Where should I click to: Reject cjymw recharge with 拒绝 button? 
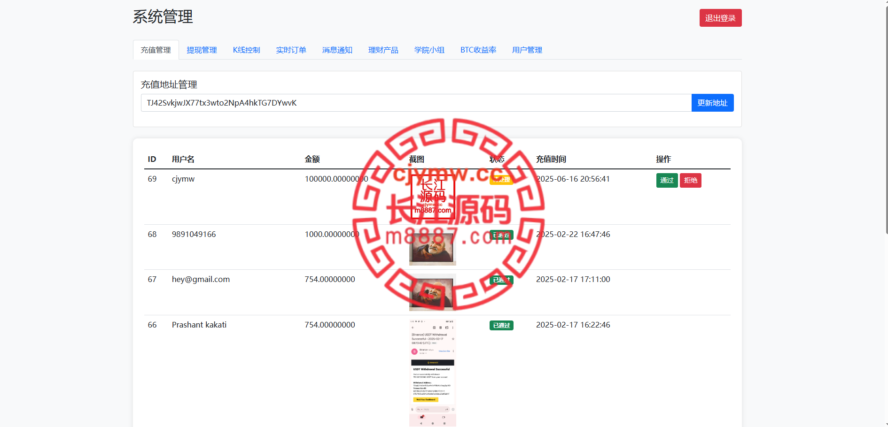point(691,180)
